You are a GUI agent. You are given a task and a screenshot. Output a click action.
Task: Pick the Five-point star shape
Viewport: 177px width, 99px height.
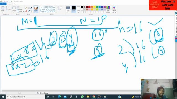45,11
